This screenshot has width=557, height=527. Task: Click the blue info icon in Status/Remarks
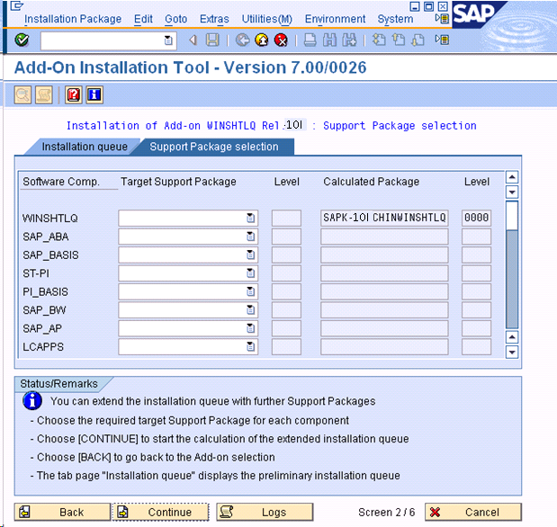point(32,401)
